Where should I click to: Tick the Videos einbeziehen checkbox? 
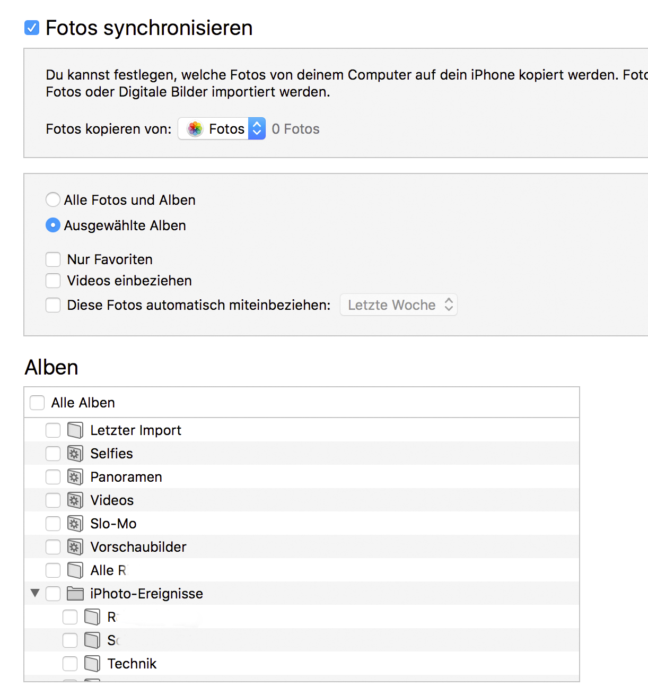click(x=53, y=281)
